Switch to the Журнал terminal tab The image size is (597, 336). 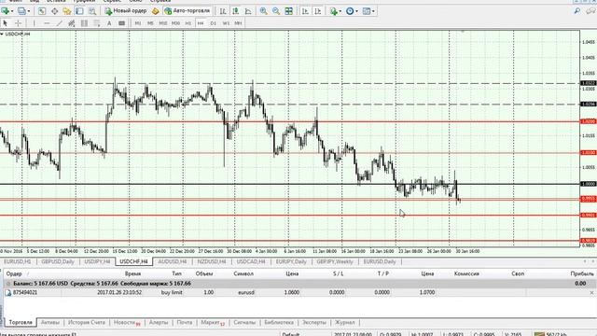pos(344,322)
